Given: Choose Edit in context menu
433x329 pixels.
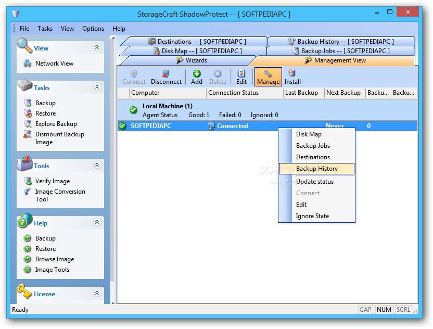Looking at the screenshot, I should (x=316, y=205).
